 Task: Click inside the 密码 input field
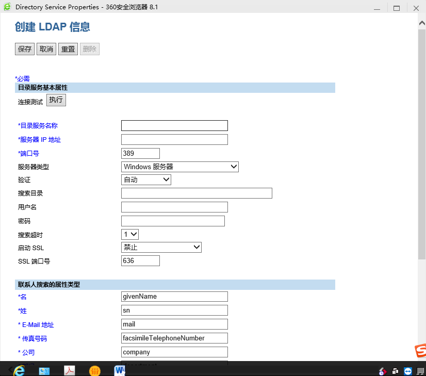tap(172, 221)
